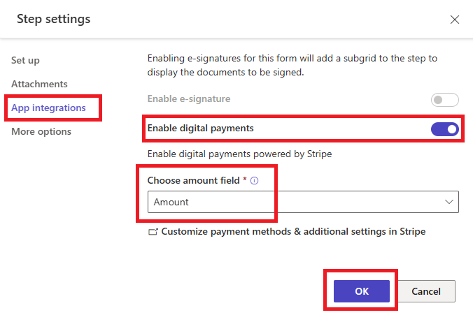Image resolution: width=473 pixels, height=315 pixels.
Task: Toggle the Enable e-signature switch
Action: pos(444,100)
